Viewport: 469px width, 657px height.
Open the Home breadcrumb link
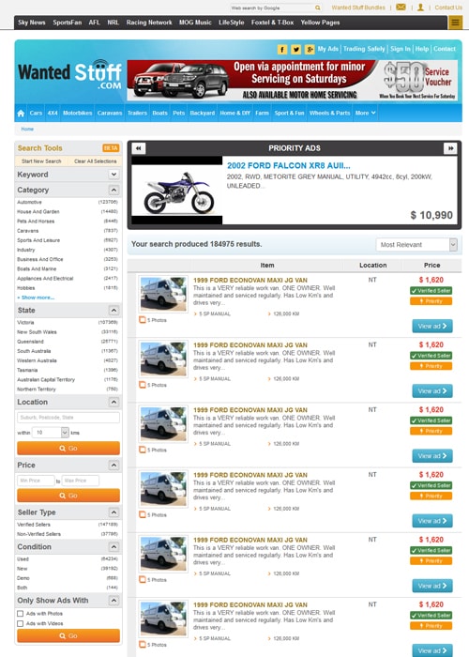tap(27, 130)
